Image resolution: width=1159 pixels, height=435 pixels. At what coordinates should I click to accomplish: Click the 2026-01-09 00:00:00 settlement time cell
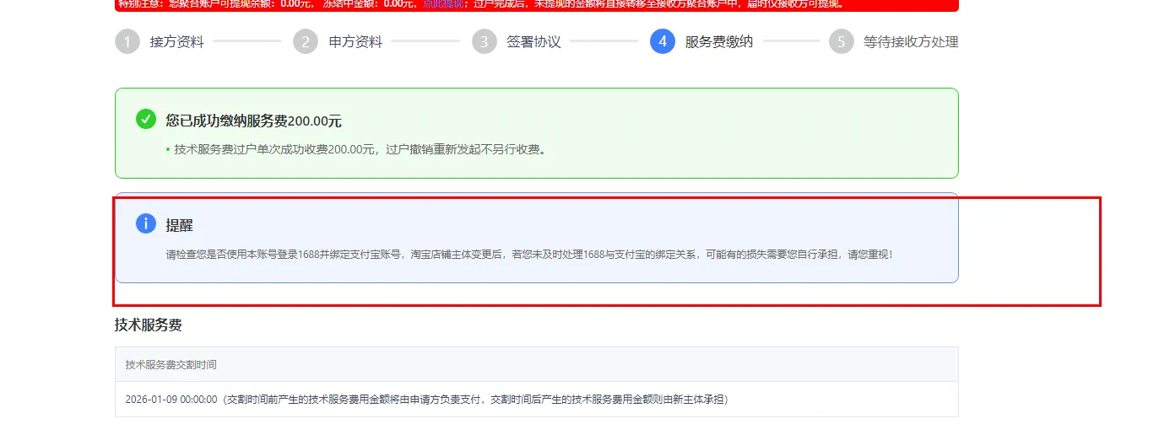[x=537, y=399]
